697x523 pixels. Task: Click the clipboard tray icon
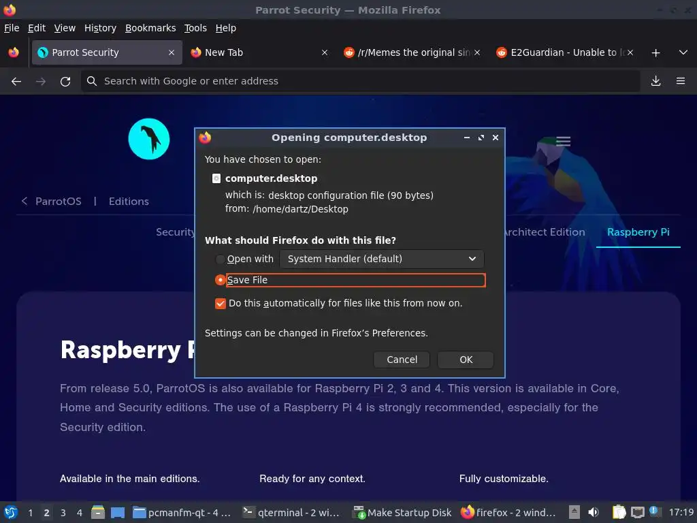619,512
